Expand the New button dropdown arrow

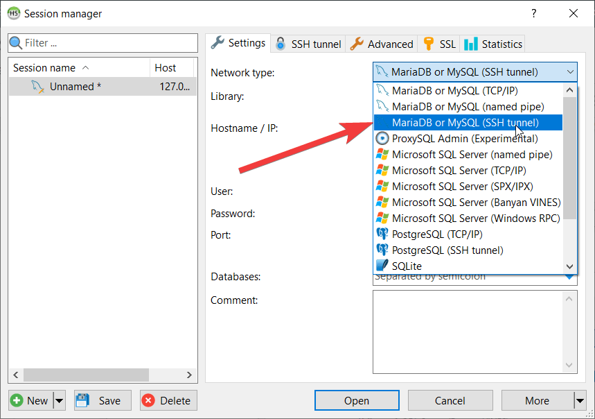click(59, 400)
